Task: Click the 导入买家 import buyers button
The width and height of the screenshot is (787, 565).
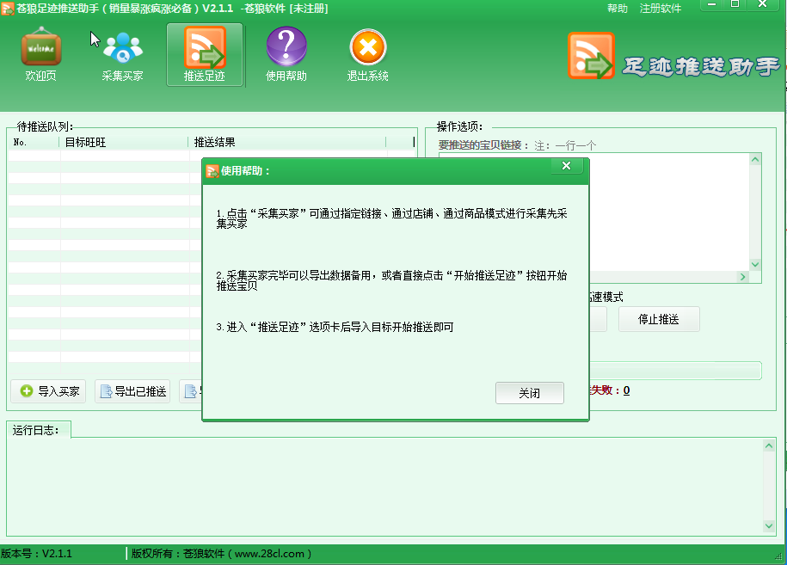Action: 49,391
